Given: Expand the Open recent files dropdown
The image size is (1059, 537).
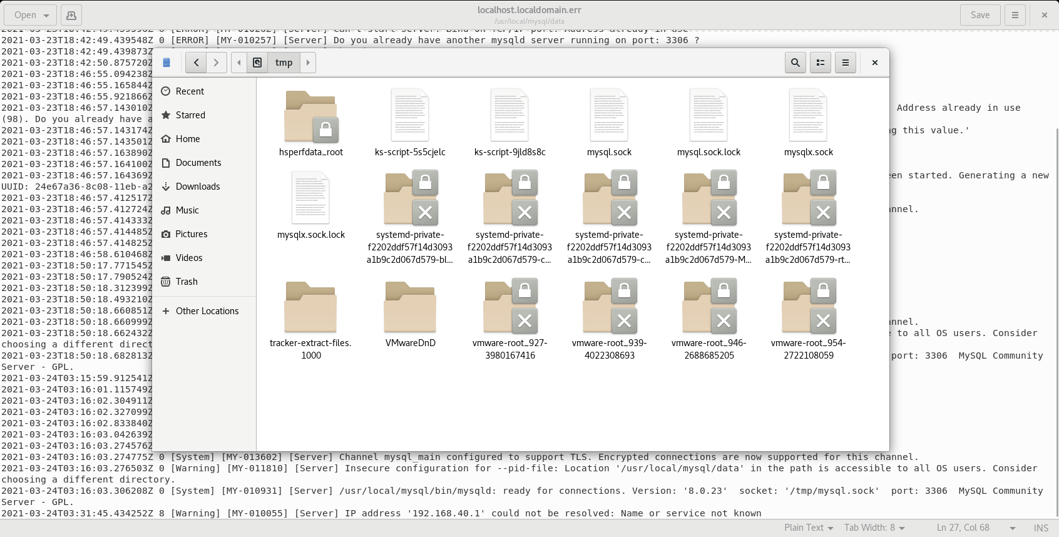Looking at the screenshot, I should [46, 15].
